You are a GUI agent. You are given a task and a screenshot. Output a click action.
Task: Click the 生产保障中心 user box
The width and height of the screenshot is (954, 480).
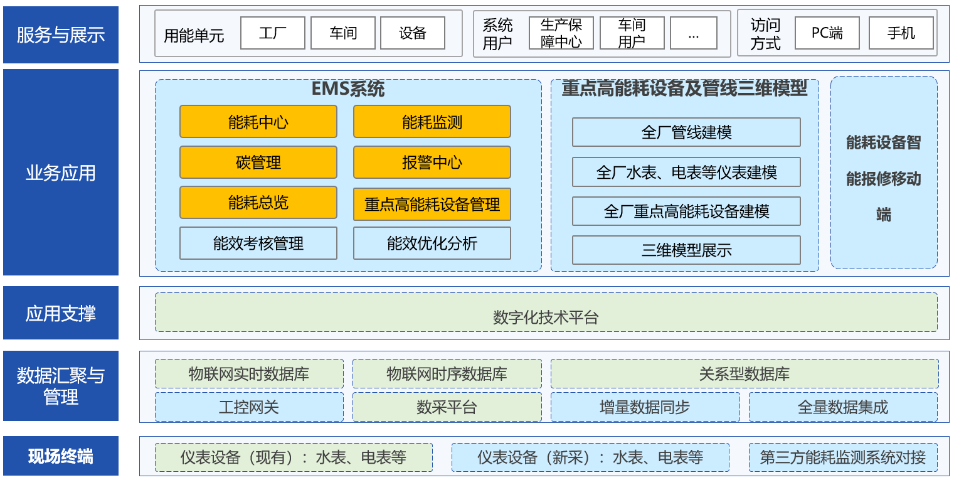pos(561,33)
